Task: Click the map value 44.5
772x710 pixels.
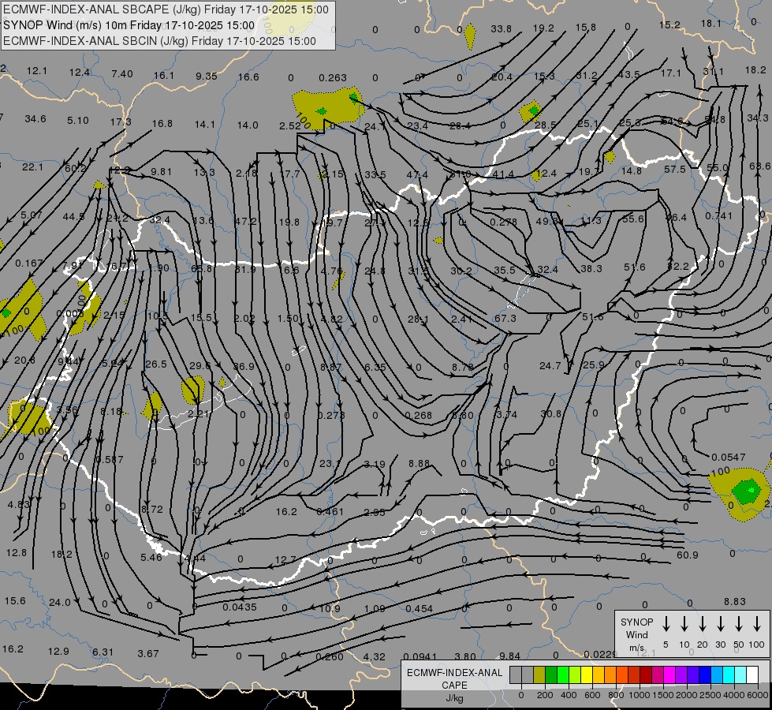Action: pyautogui.click(x=73, y=217)
